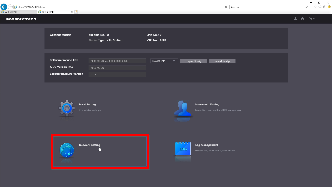Click the user account icon in header
The height and width of the screenshot is (187, 332).
[x=295, y=19]
